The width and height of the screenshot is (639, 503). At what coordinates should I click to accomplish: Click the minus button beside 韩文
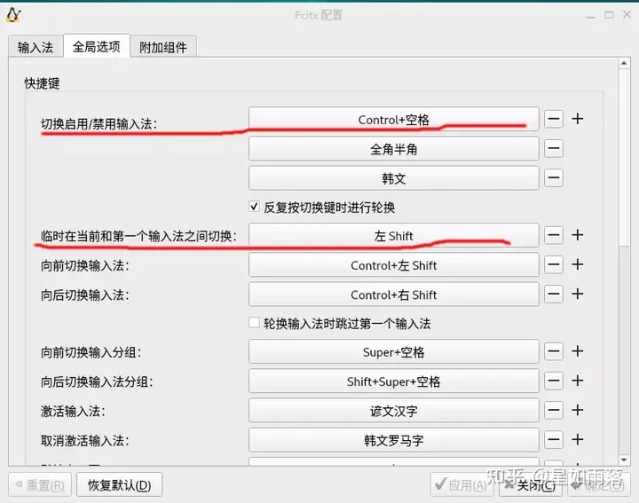click(554, 178)
